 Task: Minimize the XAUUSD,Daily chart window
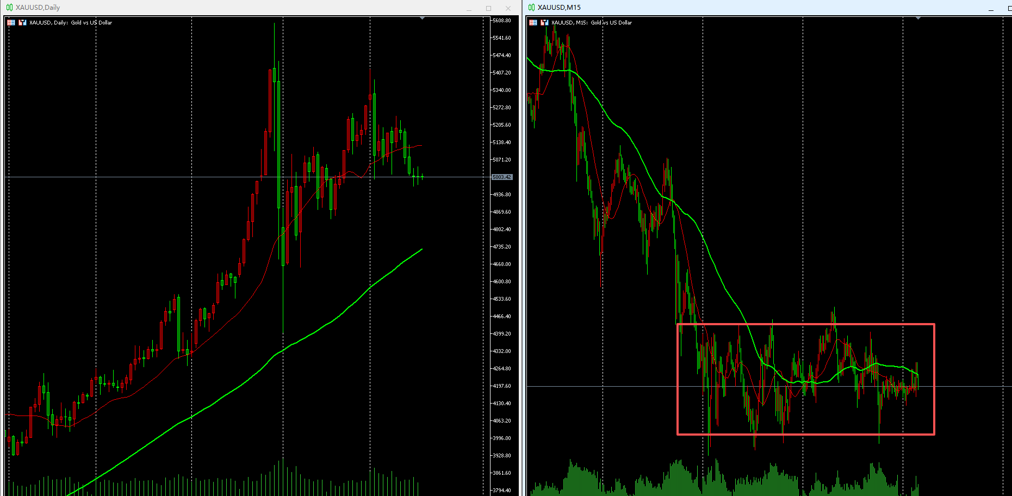point(469,9)
